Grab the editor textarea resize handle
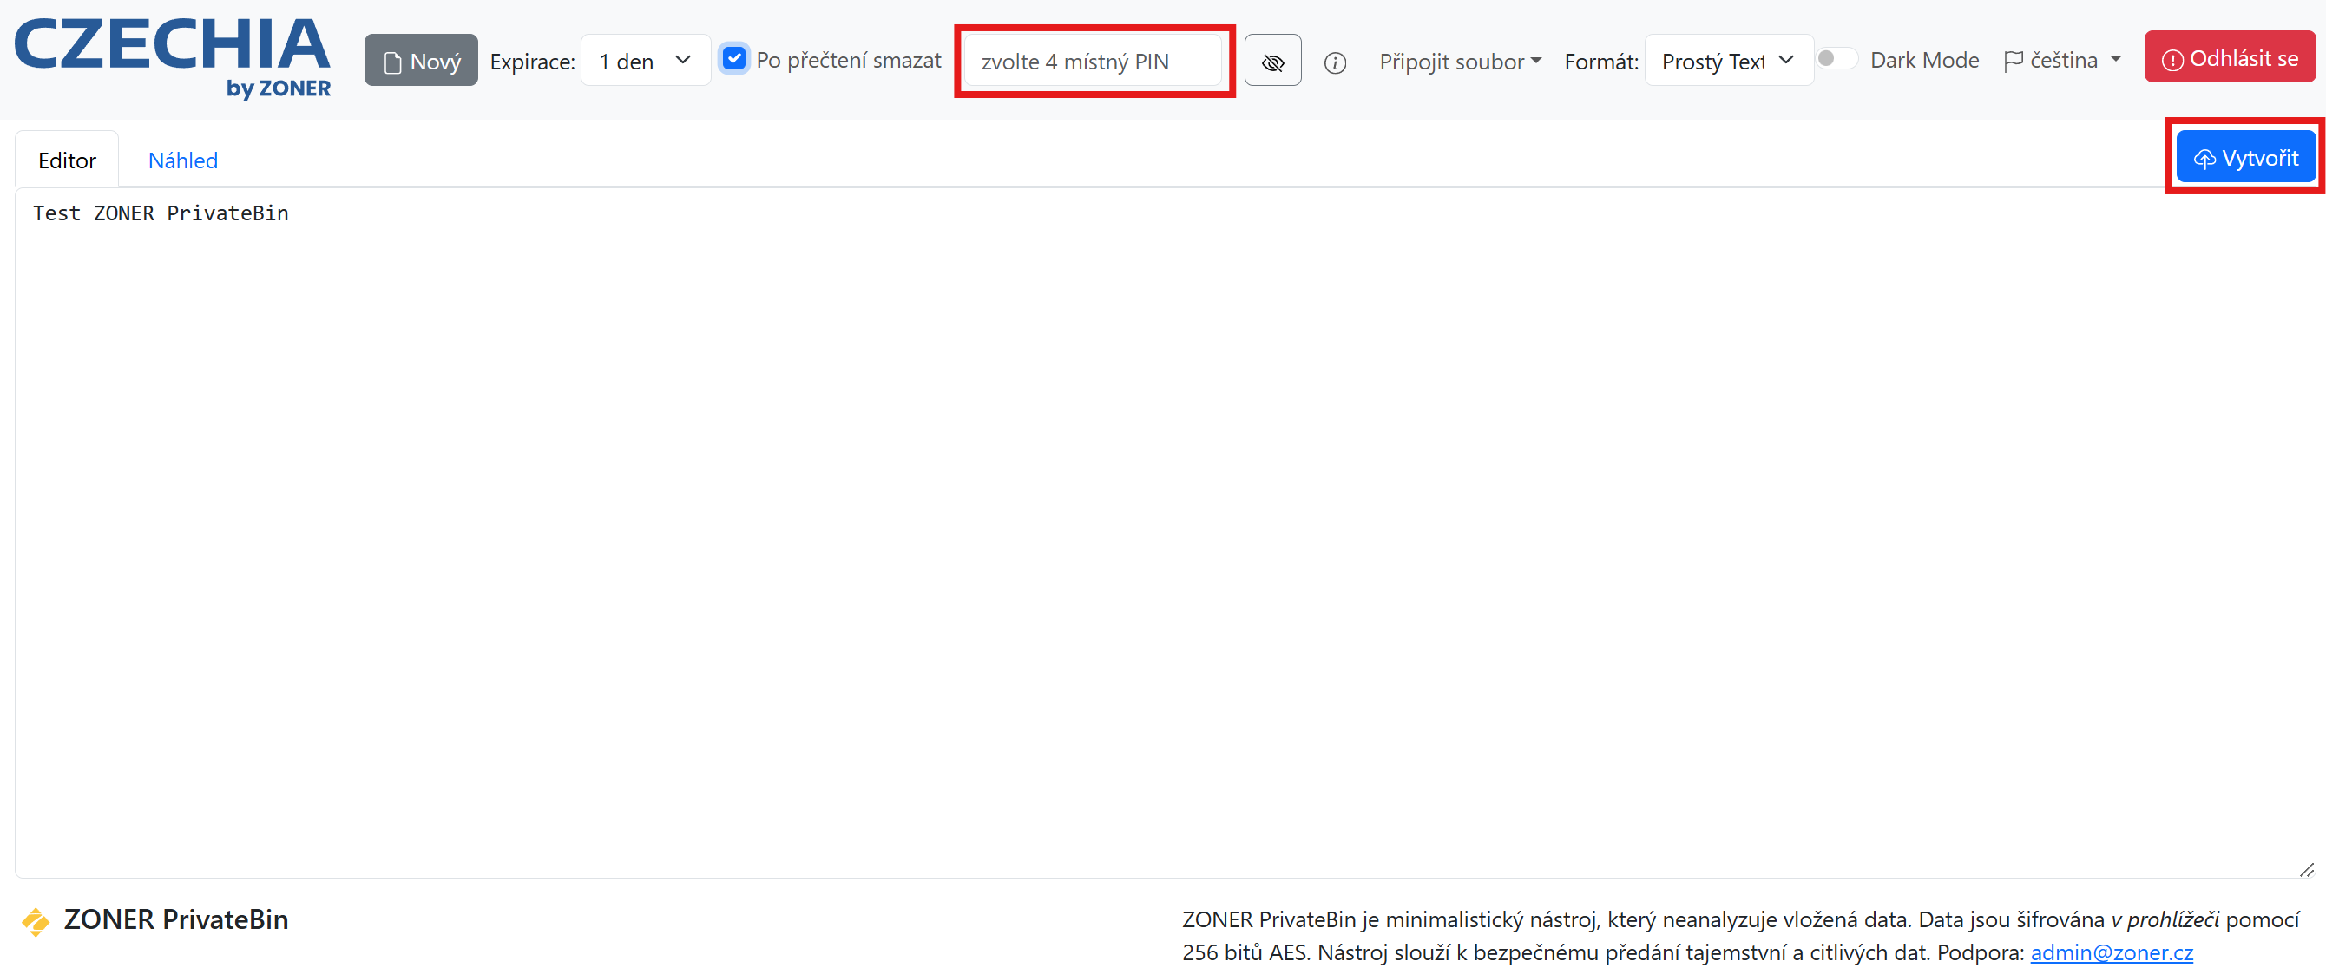2326x968 pixels. (2307, 869)
